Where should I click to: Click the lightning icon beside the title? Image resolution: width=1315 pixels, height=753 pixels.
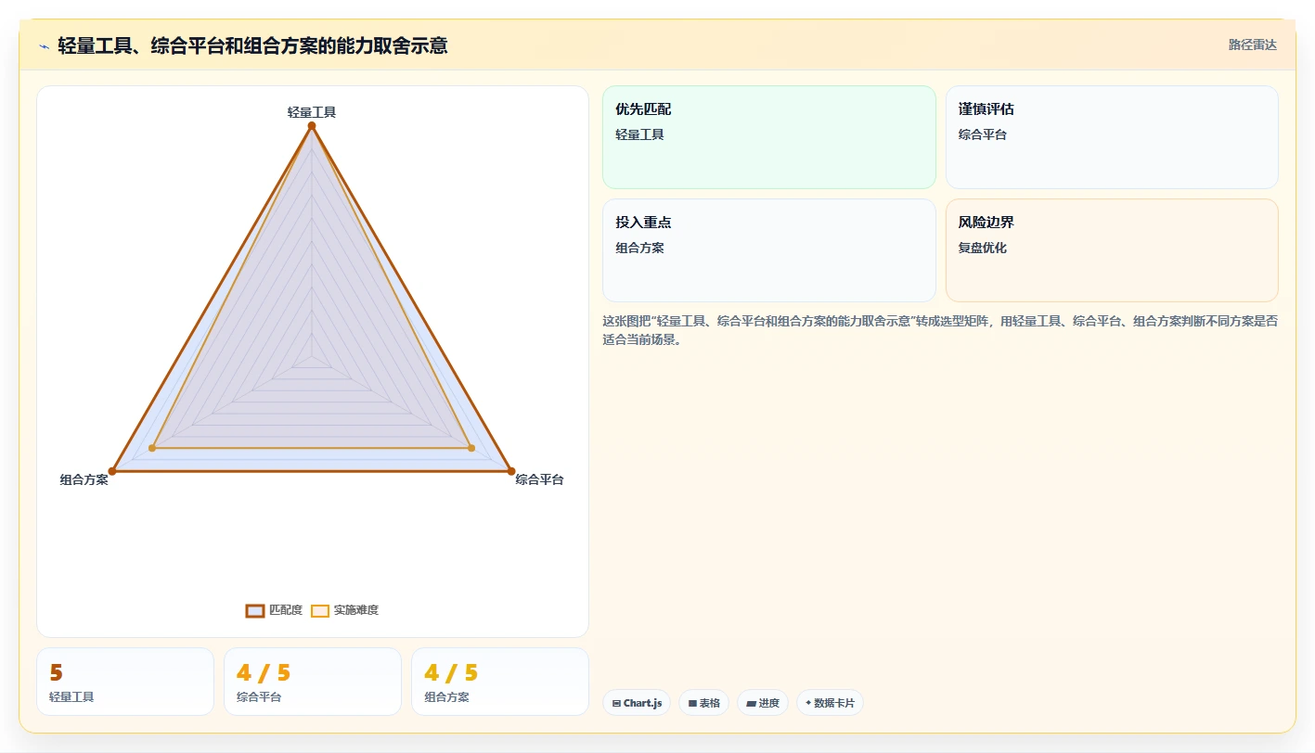click(44, 45)
